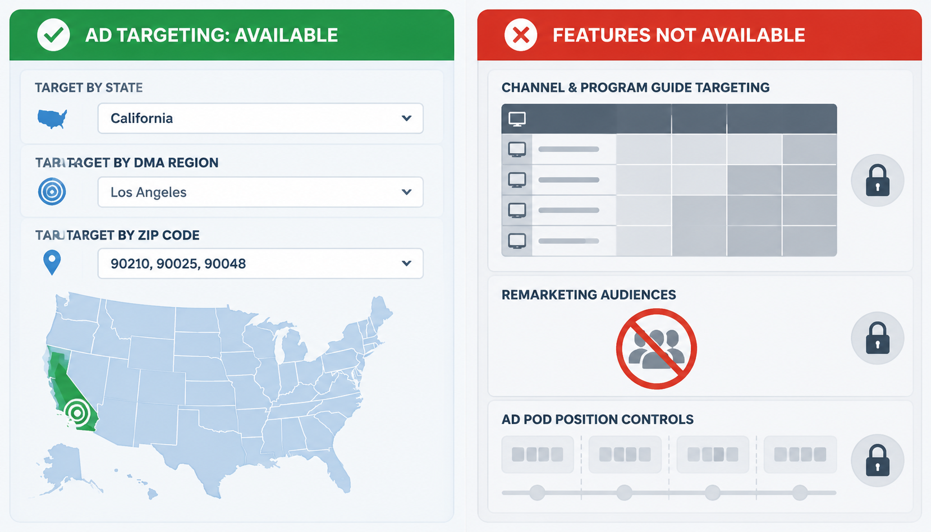This screenshot has width=931, height=532.
Task: Click the second ad pod position block
Action: pyautogui.click(x=625, y=454)
